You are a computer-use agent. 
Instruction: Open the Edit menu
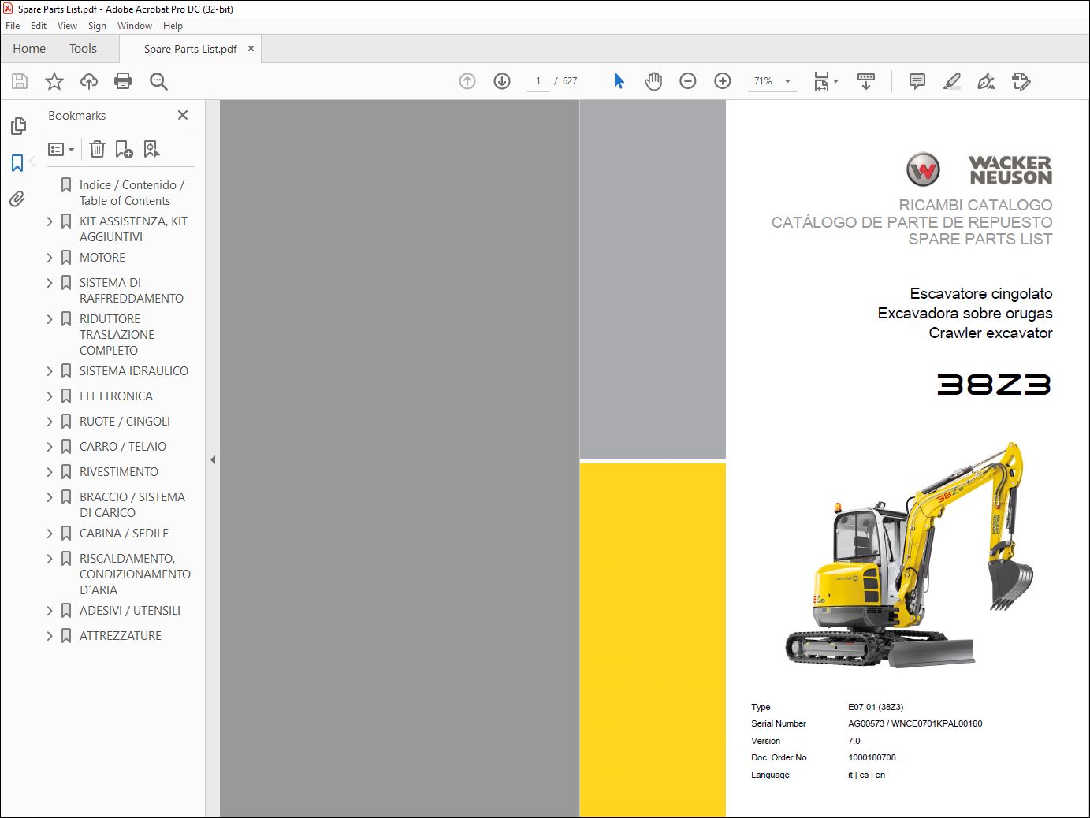(x=39, y=26)
